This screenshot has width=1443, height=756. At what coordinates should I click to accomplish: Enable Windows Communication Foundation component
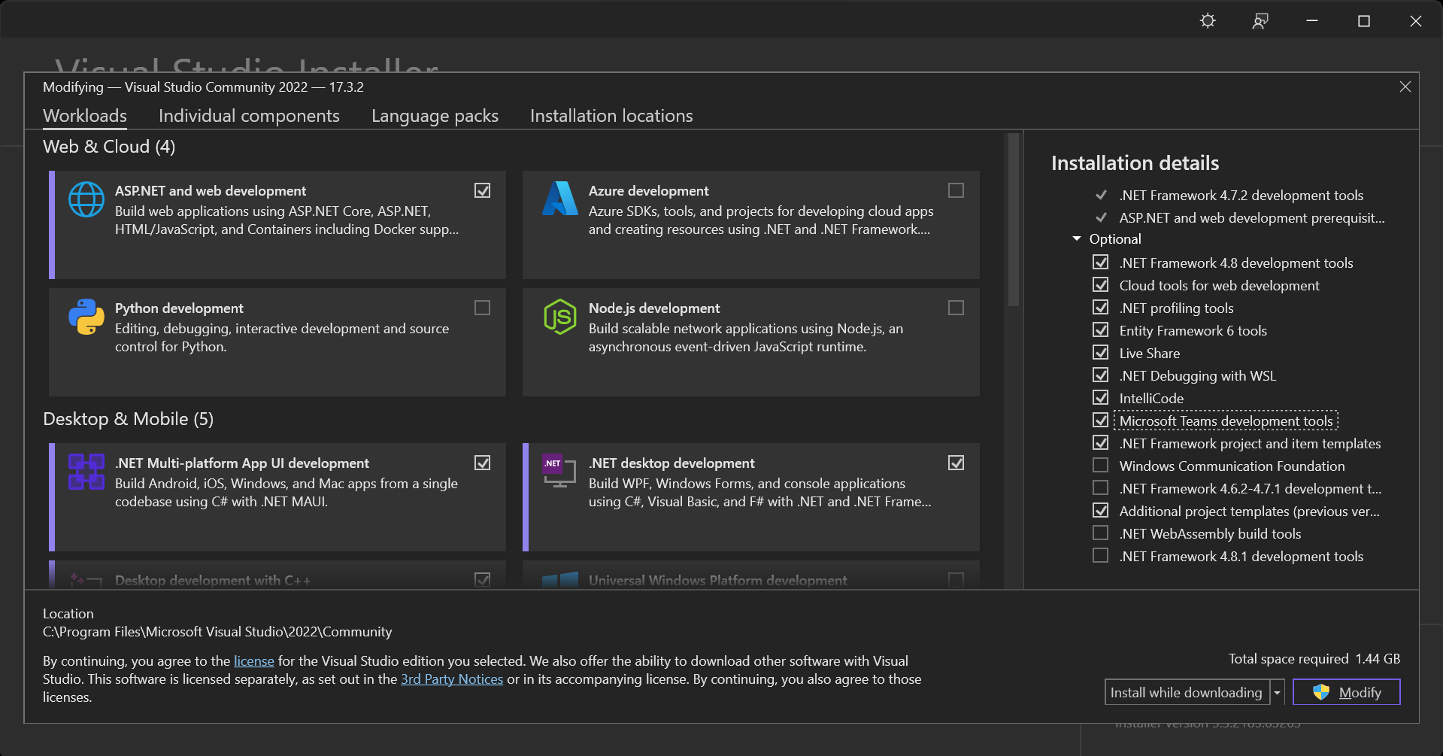1101,466
